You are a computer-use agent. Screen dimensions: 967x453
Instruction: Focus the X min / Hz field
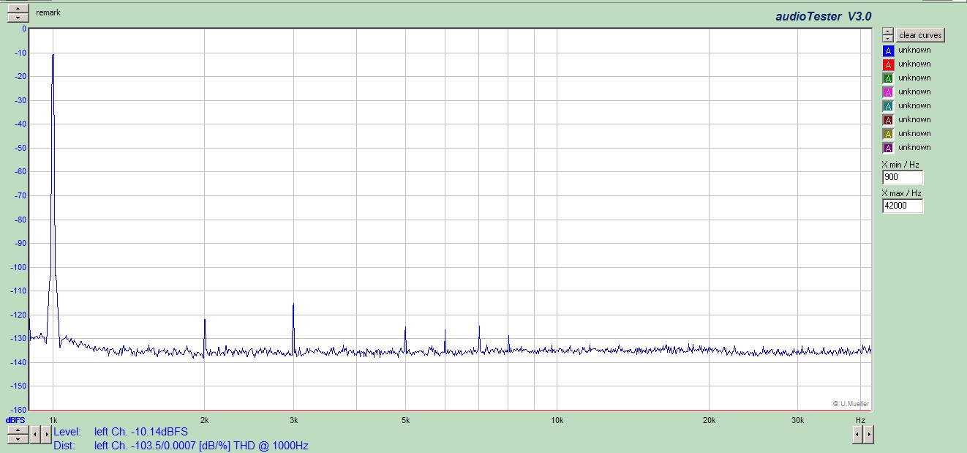[x=903, y=177]
